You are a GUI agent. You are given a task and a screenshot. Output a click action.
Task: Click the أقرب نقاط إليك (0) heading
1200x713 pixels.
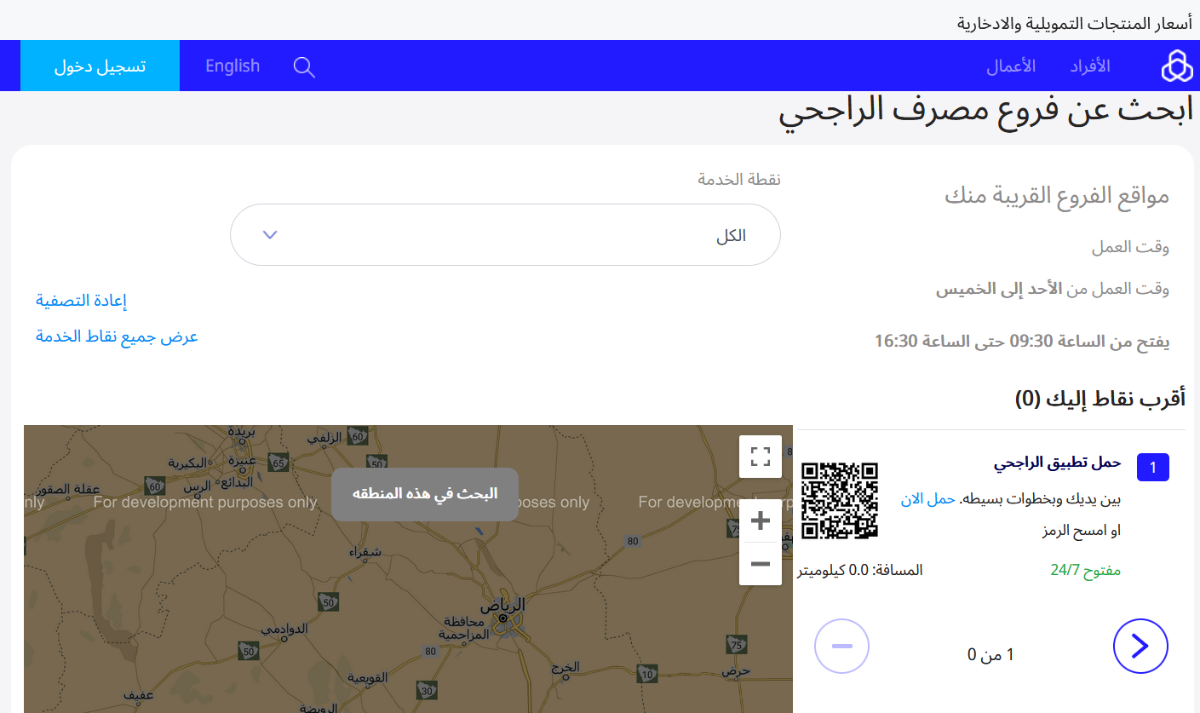coord(1100,398)
